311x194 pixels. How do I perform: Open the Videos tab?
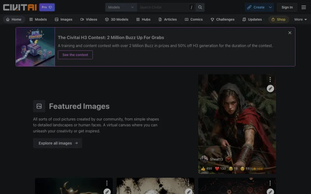(x=89, y=19)
